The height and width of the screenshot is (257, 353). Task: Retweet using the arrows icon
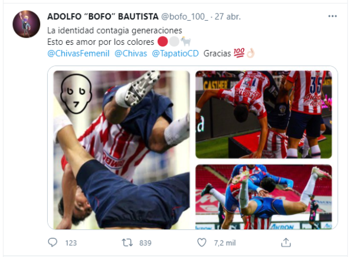click(127, 243)
